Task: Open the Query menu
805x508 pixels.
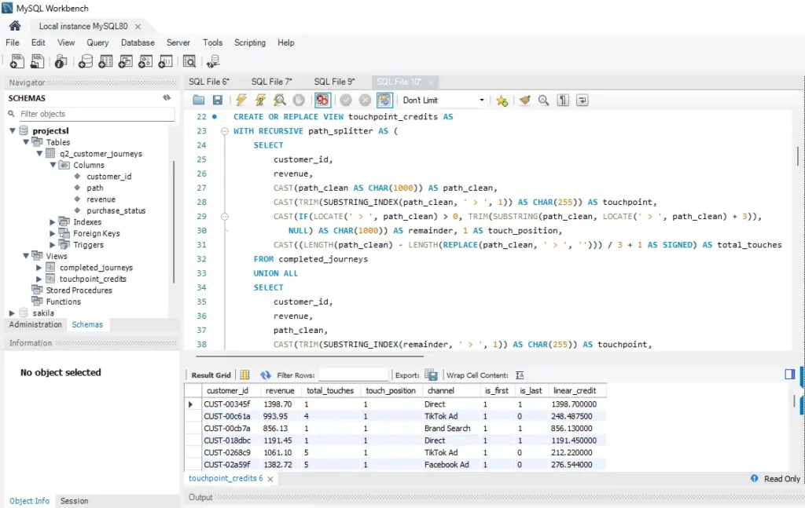Action: click(97, 42)
